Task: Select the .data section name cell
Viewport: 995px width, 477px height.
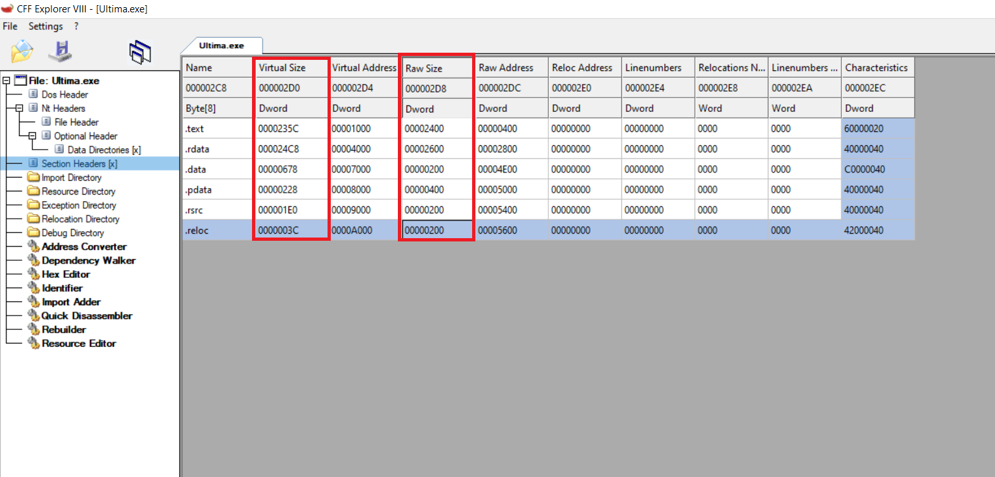Action: coord(219,169)
